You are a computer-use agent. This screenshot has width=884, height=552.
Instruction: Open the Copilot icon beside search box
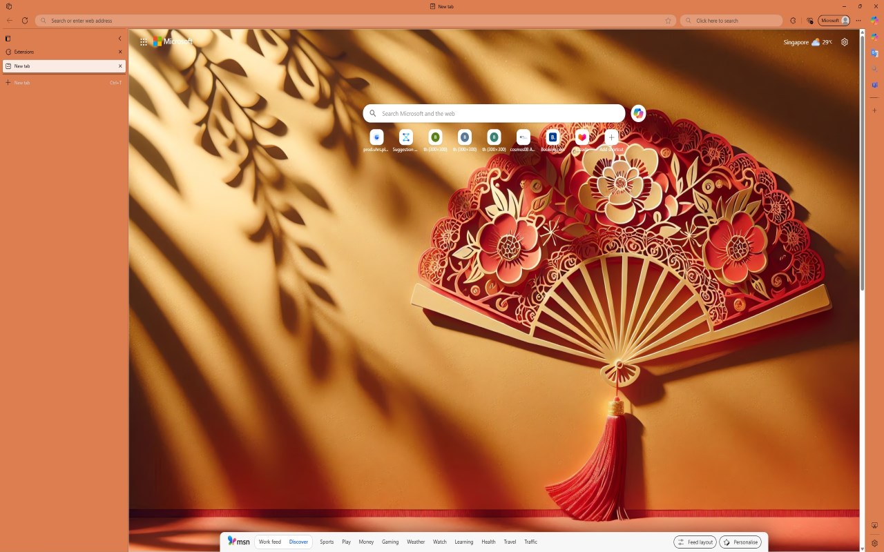pos(638,113)
